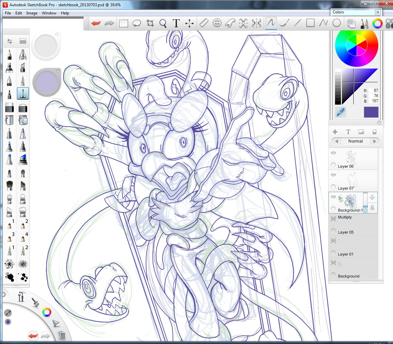Select the Pencil brush in the palette

click(x=9, y=54)
